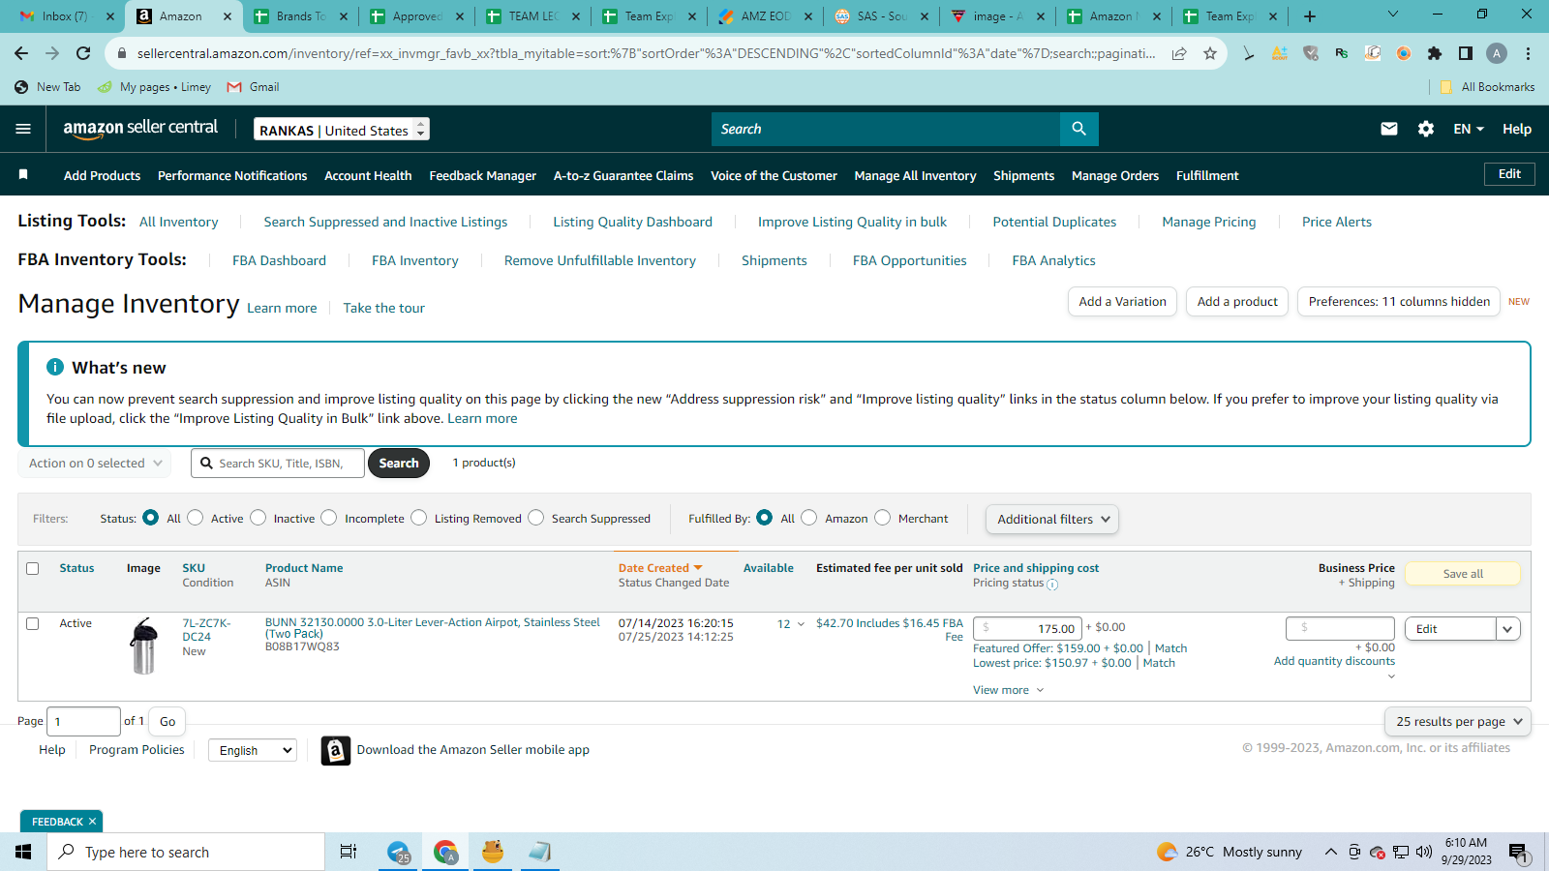Open Preferences: 11 columns hidden

point(1399,302)
